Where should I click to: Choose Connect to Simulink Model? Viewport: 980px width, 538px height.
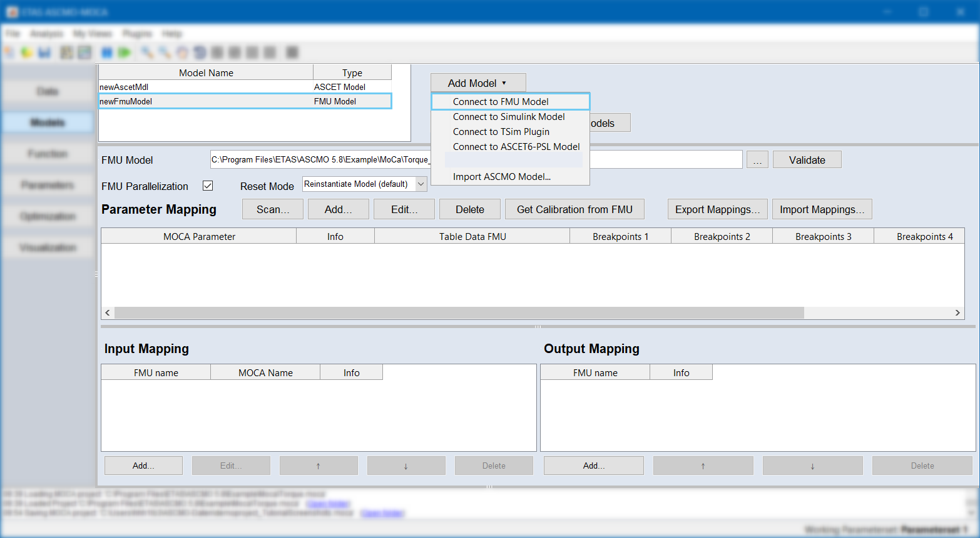click(x=509, y=117)
